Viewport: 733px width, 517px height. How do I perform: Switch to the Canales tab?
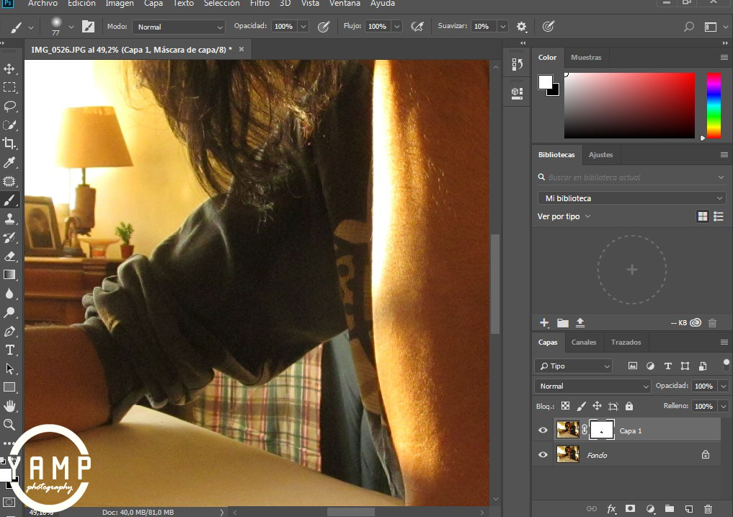click(584, 343)
